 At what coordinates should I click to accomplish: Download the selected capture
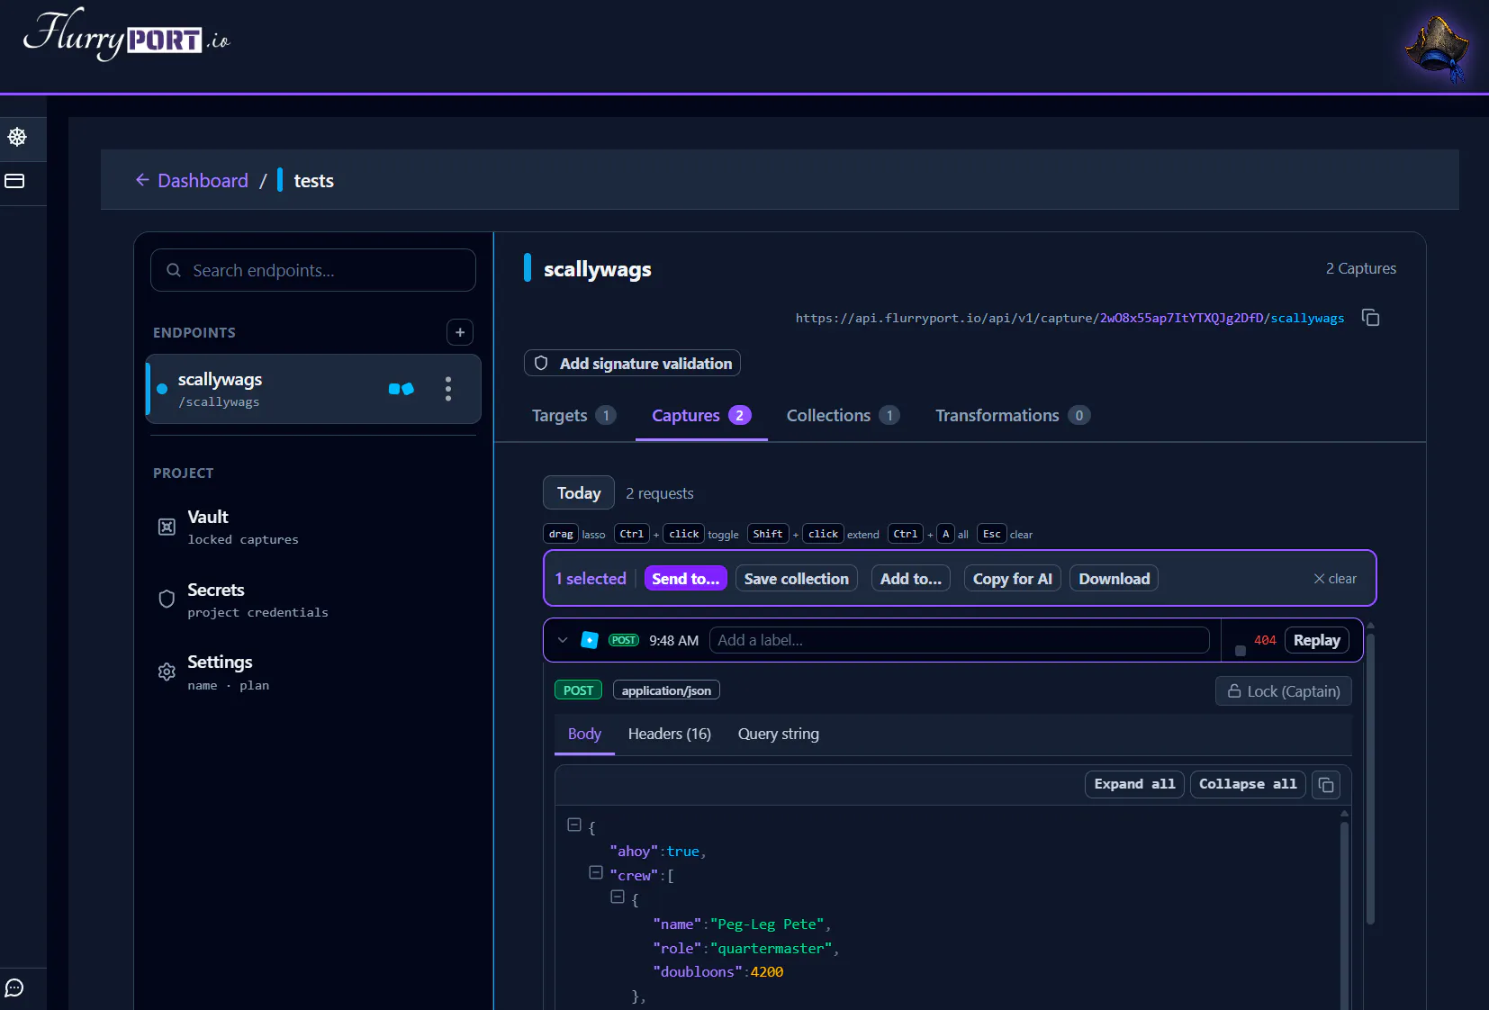tap(1114, 579)
